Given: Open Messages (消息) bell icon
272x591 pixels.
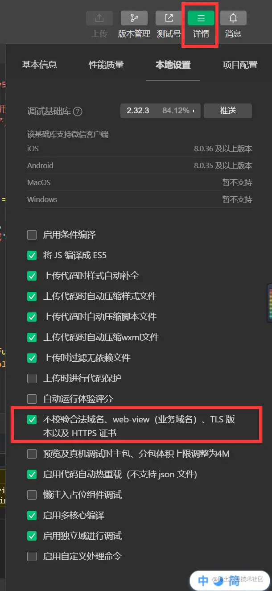Looking at the screenshot, I should click(233, 18).
